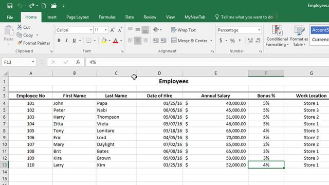Open the Clipboard dialog launcher

[51, 51]
